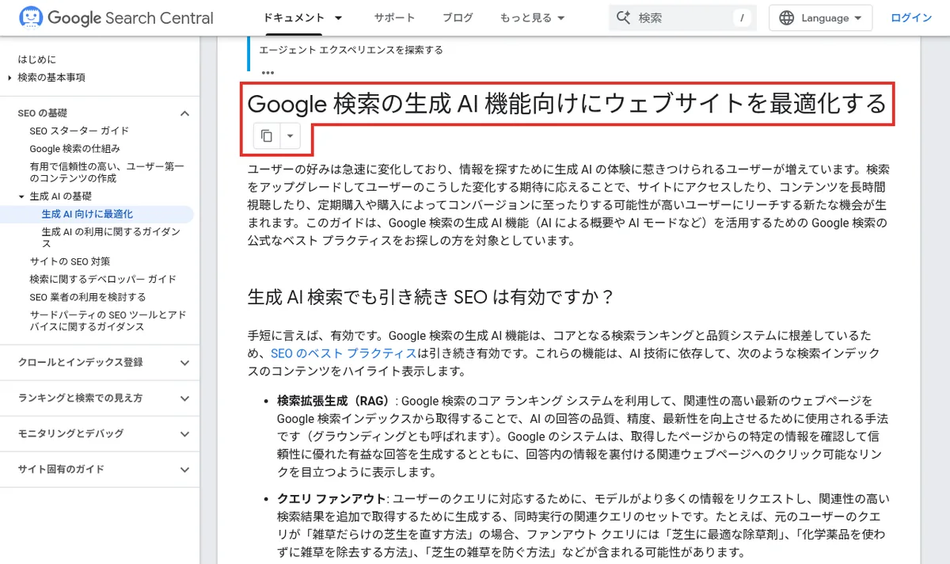The height and width of the screenshot is (564, 950).
Task: Click the page title heading
Action: [x=567, y=103]
